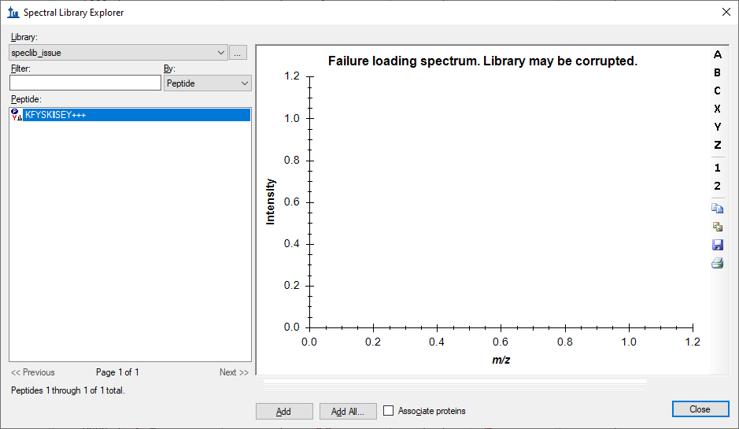The width and height of the screenshot is (739, 429).
Task: Toggle Y ions display button
Action: pyautogui.click(x=717, y=128)
